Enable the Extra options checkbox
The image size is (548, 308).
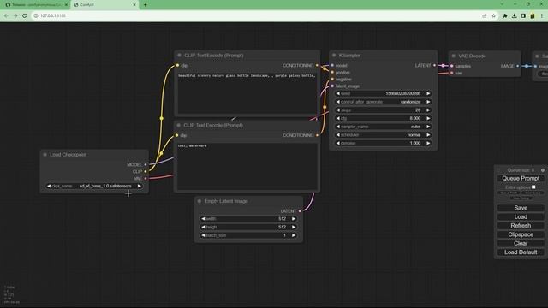tap(533, 187)
